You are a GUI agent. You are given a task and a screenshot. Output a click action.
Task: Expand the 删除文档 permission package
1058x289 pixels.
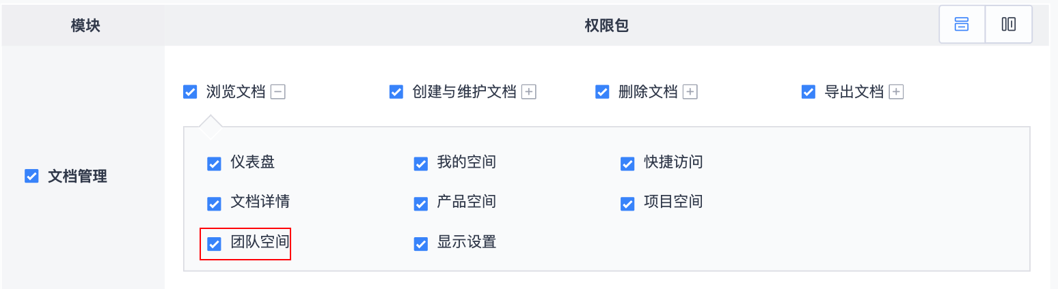pos(690,92)
